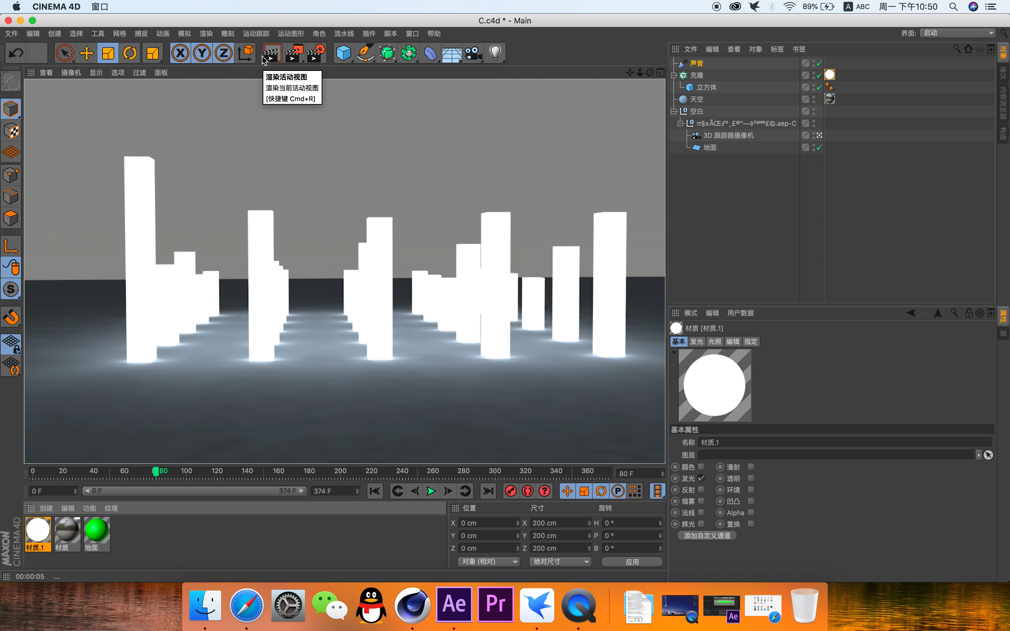
Task: Click the Undo arrow icon
Action: point(16,53)
